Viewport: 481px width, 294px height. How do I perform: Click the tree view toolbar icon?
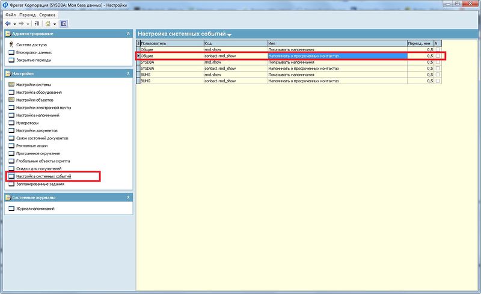(x=37, y=23)
